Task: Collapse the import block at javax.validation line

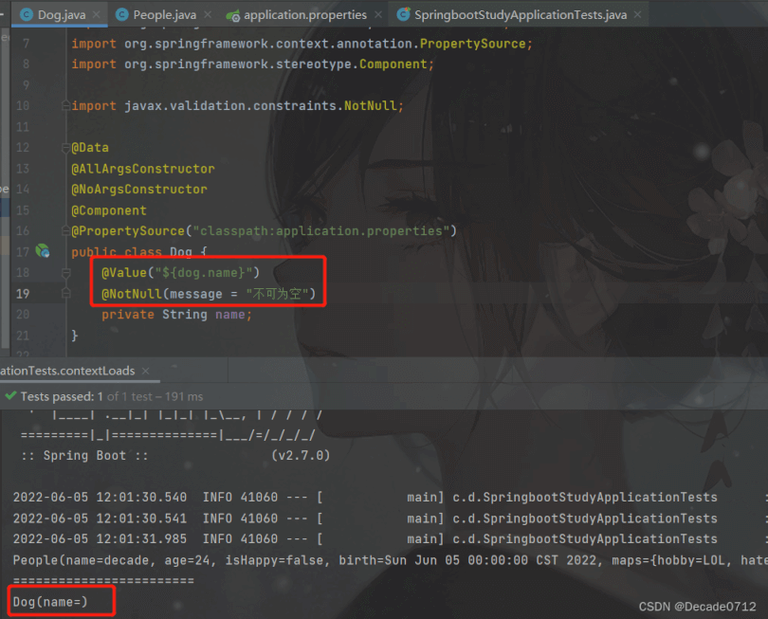Action: pyautogui.click(x=65, y=106)
